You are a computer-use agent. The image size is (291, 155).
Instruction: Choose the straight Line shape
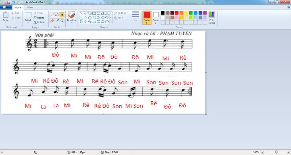pos(81,14)
